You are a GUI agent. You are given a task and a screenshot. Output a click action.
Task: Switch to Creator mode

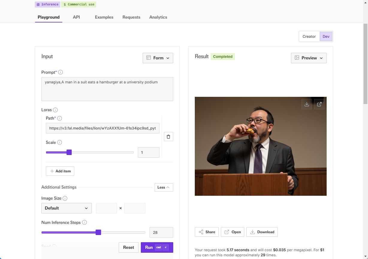pos(309,37)
